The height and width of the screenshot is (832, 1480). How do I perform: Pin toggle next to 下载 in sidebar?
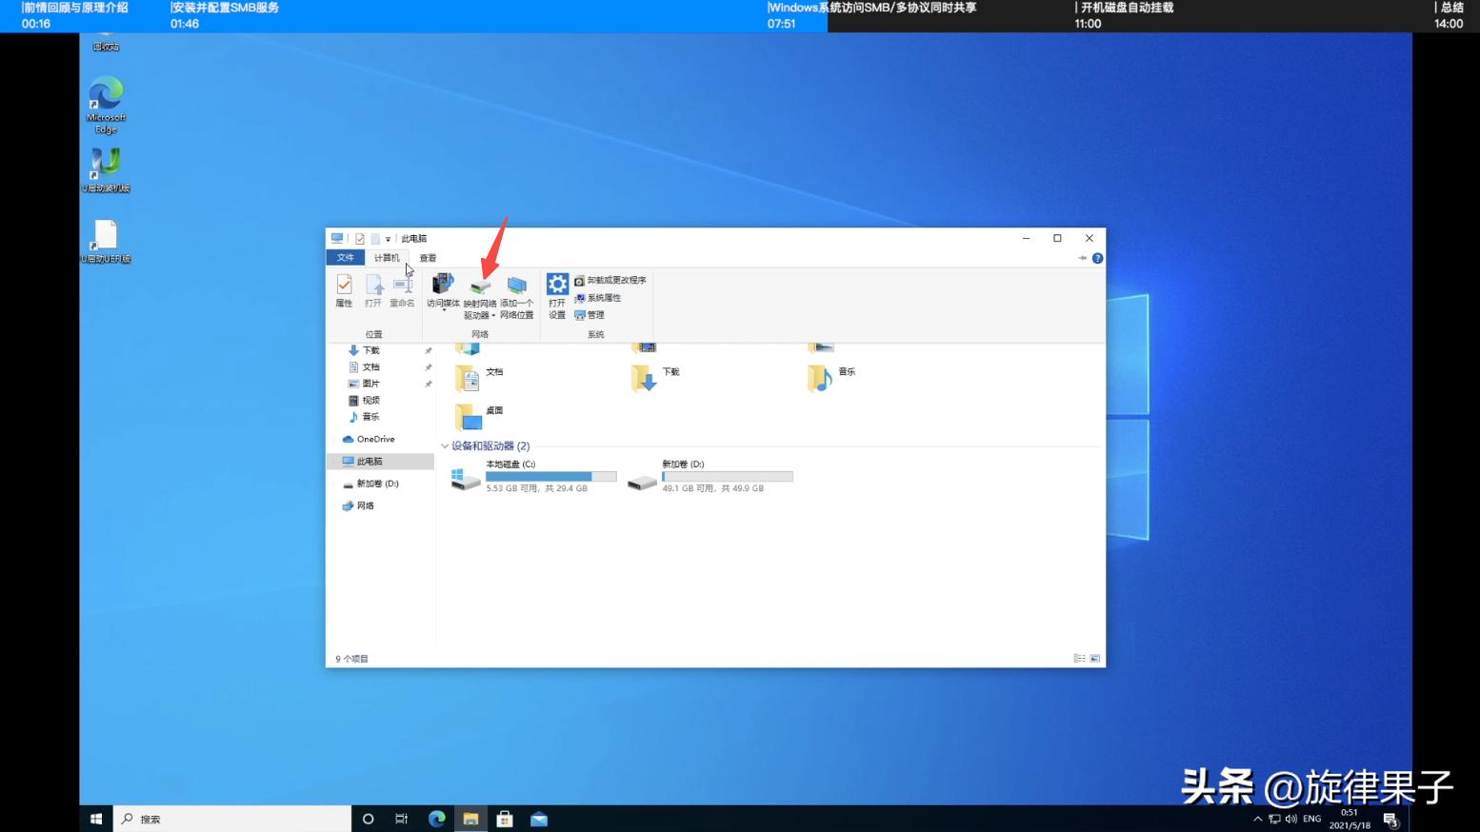(429, 349)
